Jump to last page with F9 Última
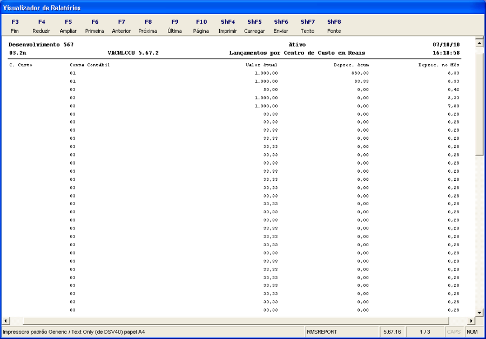Viewport: 486px width, 339px height. (x=174, y=26)
